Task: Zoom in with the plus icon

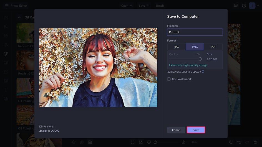Action: tap(183, 142)
